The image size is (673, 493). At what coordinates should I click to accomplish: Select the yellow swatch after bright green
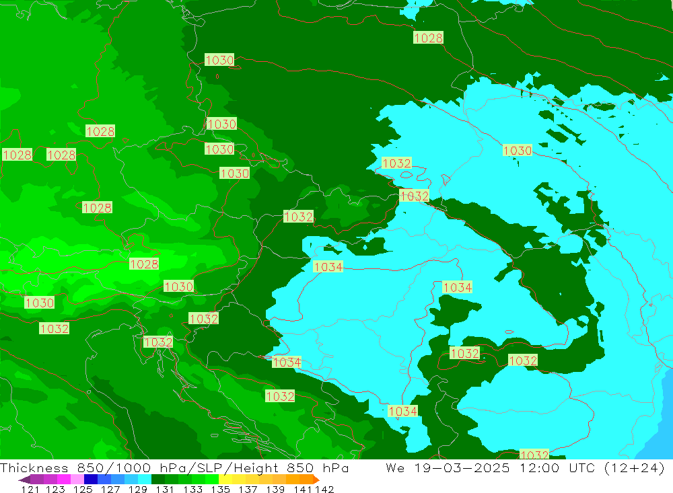pyautogui.click(x=225, y=480)
